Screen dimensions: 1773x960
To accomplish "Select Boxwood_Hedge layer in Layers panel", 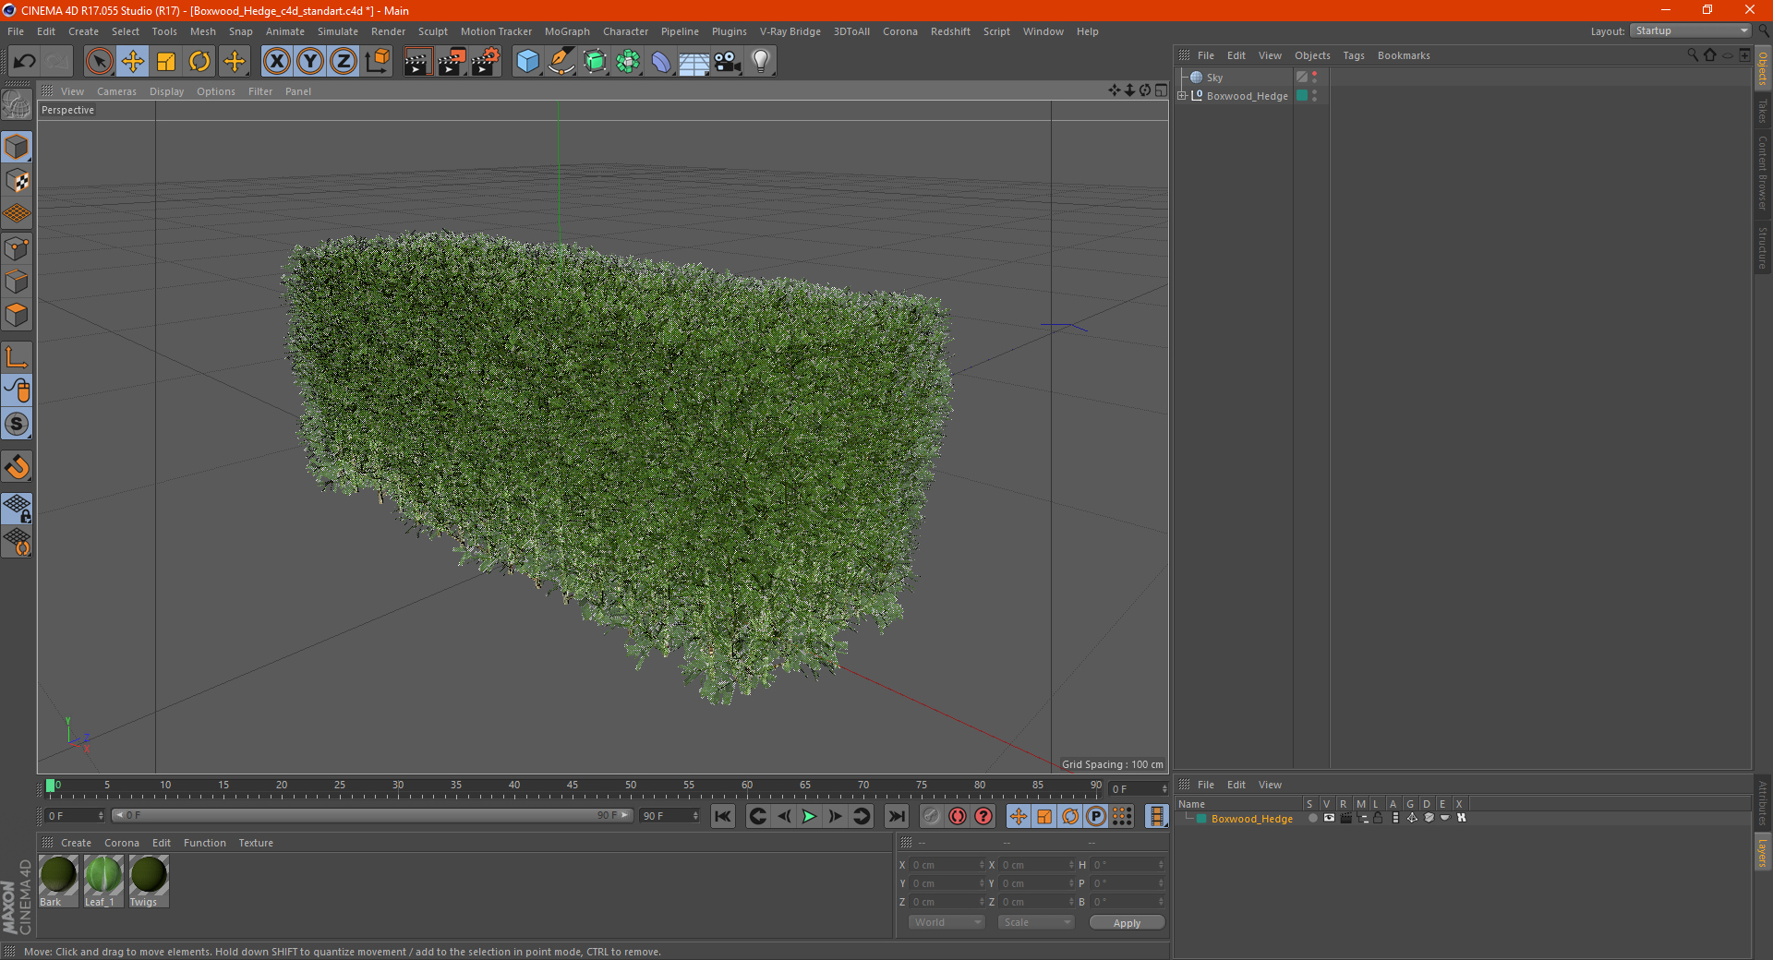I will point(1251,819).
